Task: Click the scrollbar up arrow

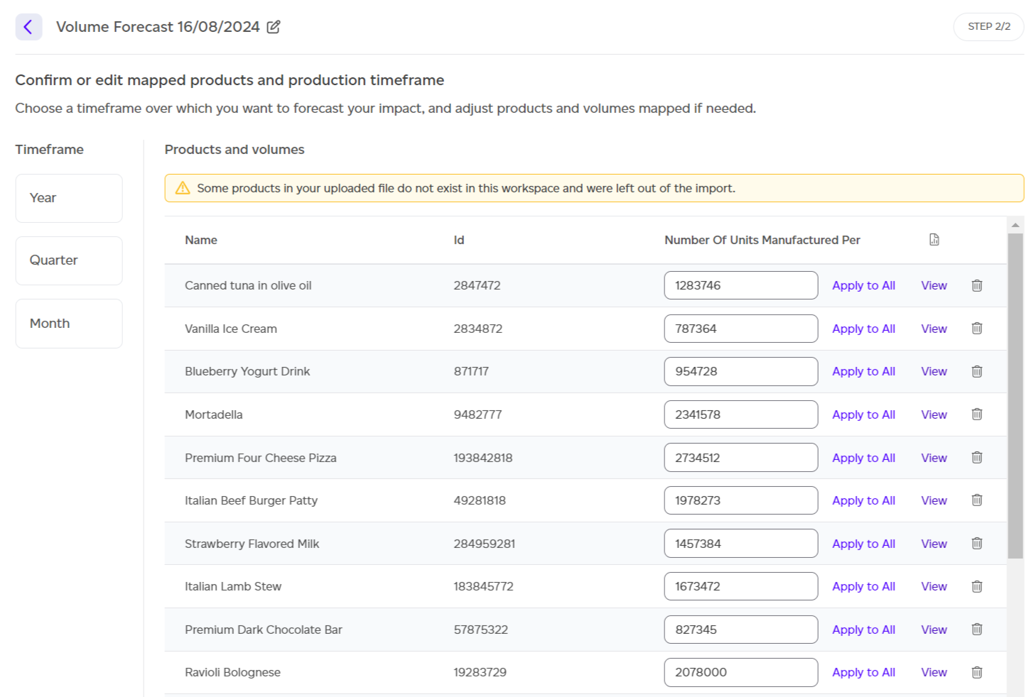Action: tap(1015, 225)
